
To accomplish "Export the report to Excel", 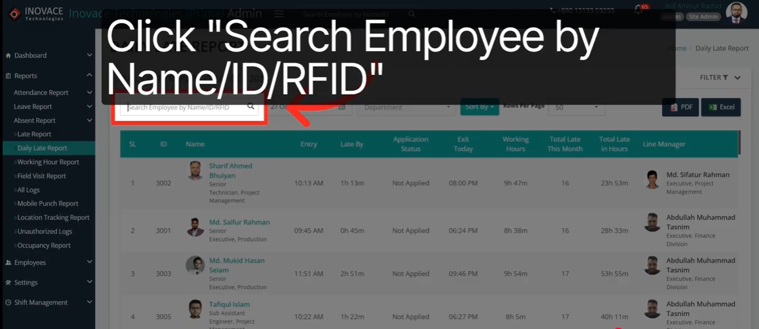I will [721, 107].
